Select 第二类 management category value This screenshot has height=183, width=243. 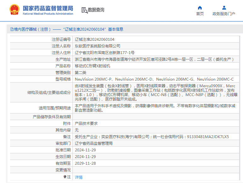click(80, 73)
